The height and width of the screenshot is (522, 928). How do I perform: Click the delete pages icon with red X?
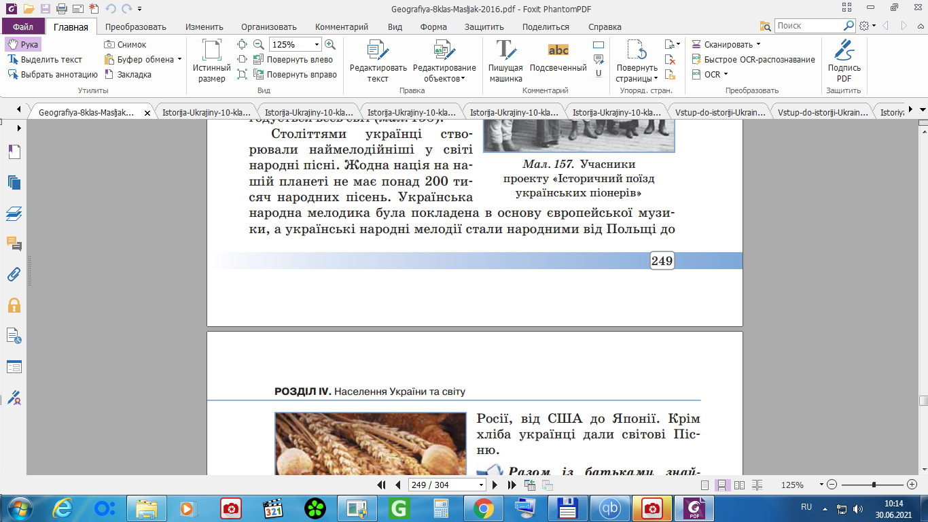tap(670, 59)
